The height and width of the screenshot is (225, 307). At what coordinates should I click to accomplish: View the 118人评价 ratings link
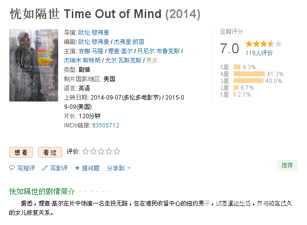[259, 53]
